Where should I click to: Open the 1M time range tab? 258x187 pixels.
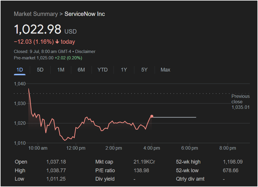61,70
